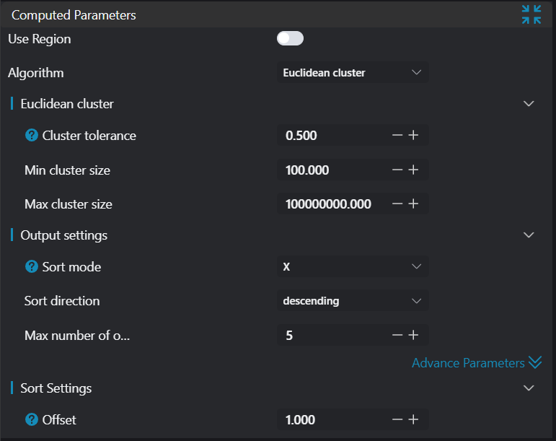
Task: Click the collapse panel icon in header
Action: [x=531, y=14]
